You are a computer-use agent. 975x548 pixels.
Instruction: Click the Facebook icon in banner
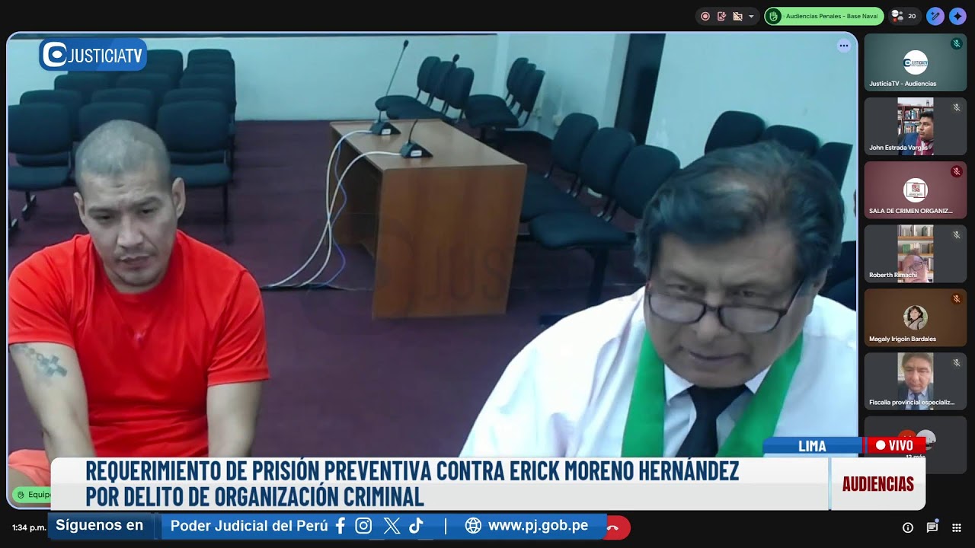click(x=340, y=526)
